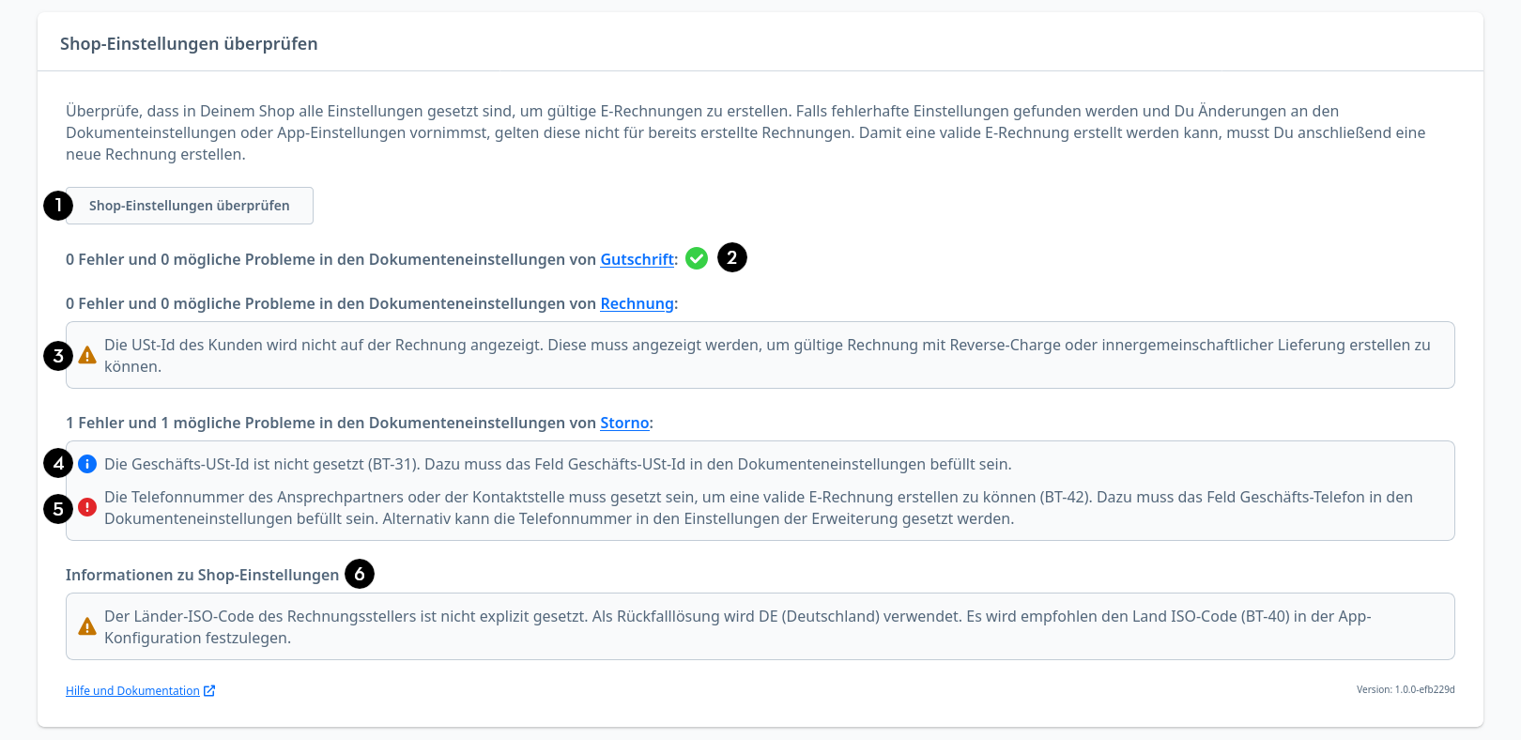Click the green checkmark icon beside Gutschrift
The height and width of the screenshot is (740, 1521).
pyautogui.click(x=697, y=258)
